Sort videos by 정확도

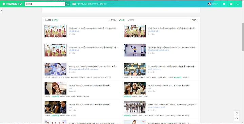(x=112, y=20)
